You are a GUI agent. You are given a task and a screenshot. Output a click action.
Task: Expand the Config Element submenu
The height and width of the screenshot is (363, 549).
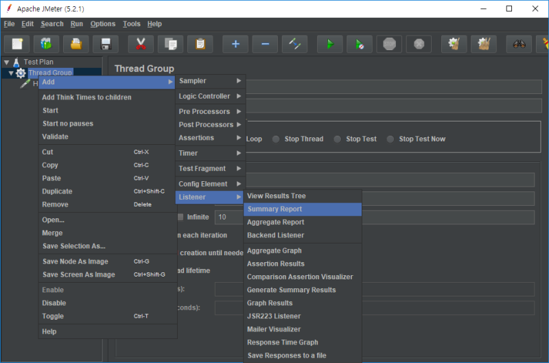click(210, 184)
